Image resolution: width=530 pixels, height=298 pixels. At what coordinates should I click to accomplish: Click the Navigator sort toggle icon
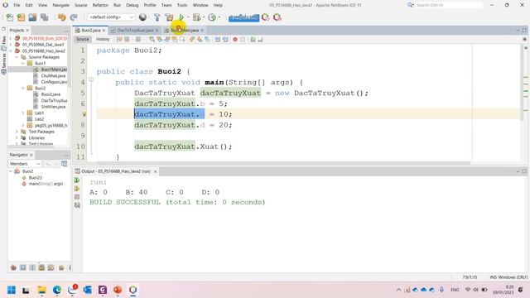[x=65, y=164]
